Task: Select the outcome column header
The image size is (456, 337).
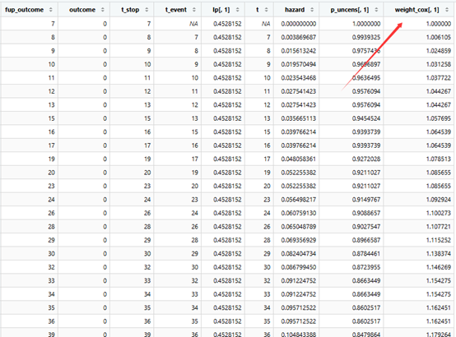Action: pos(82,10)
